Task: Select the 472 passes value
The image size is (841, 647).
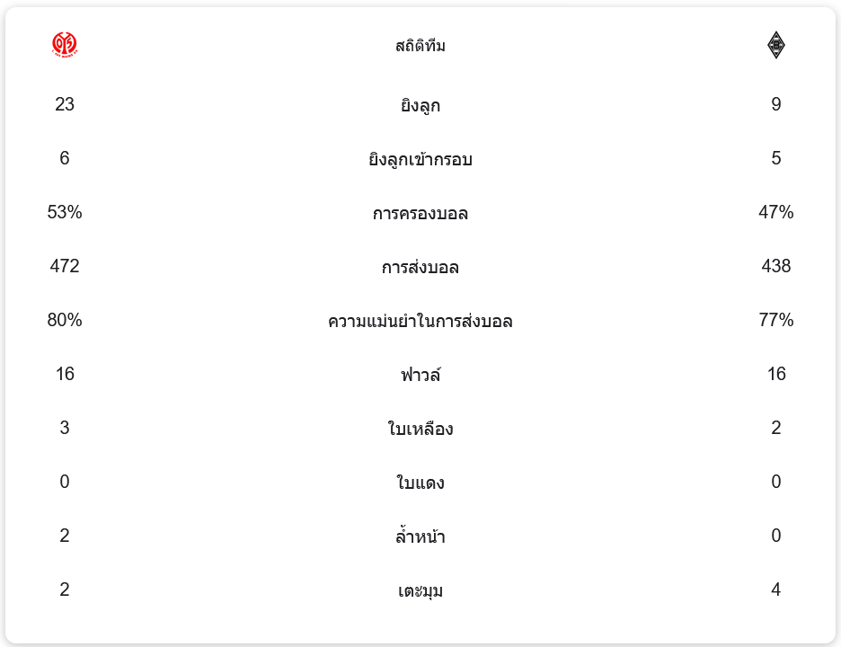Action: click(x=65, y=266)
